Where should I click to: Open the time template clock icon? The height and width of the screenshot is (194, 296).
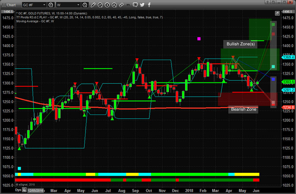(x=85, y=5)
